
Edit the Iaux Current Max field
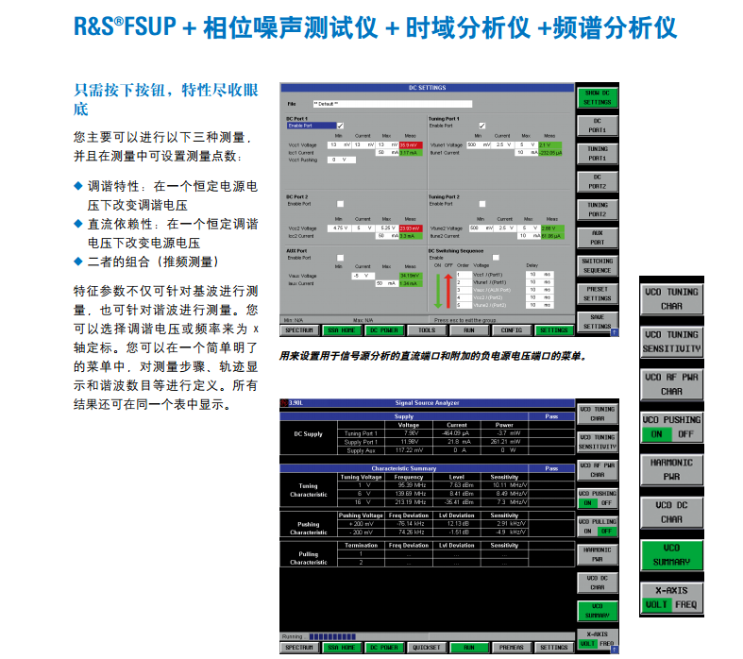(387, 283)
